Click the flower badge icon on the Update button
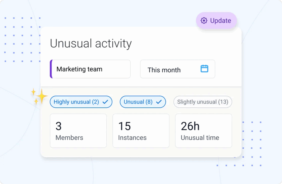Viewport: 282px width, 184px height. [x=204, y=20]
